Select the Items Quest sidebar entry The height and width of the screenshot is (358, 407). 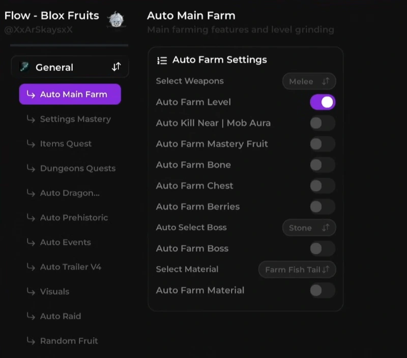coord(65,144)
